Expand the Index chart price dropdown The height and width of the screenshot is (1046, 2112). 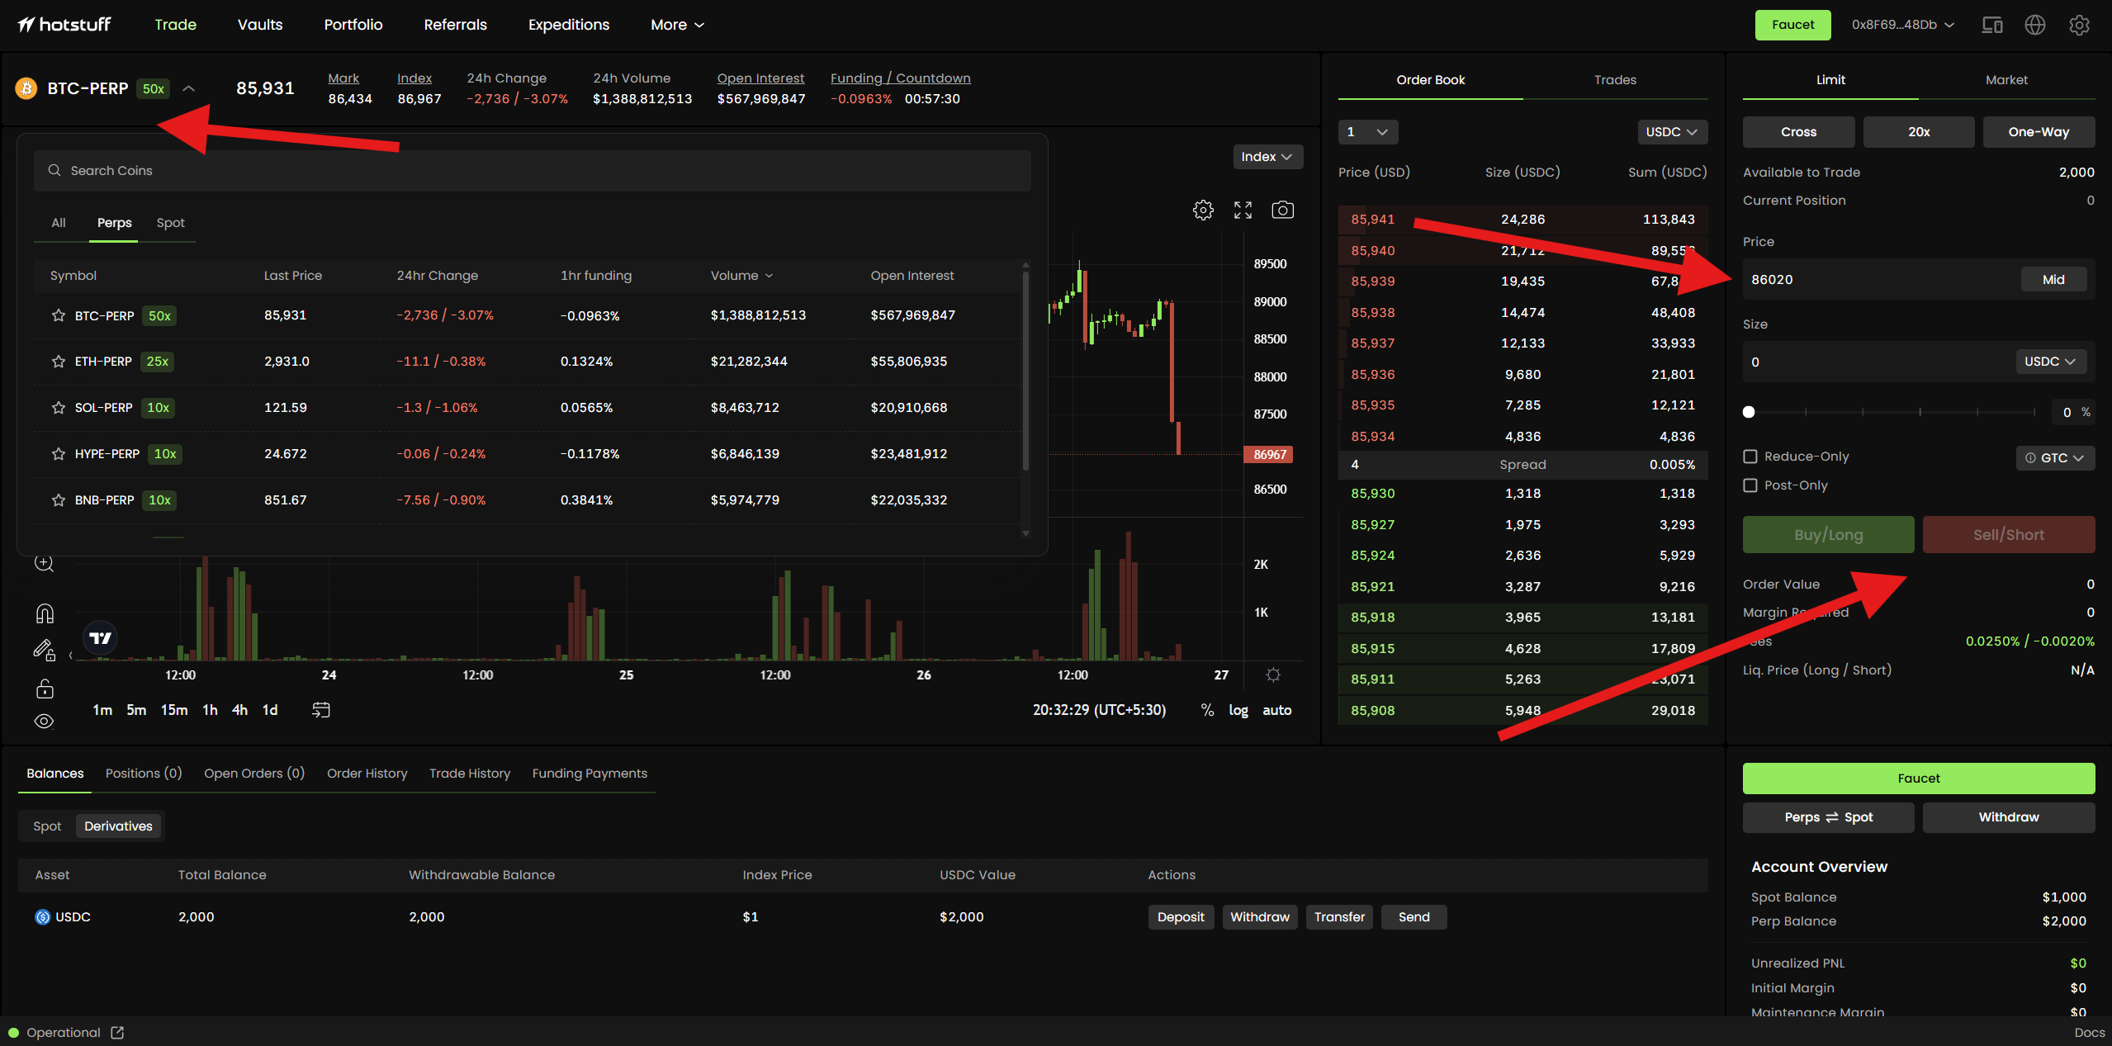tap(1267, 157)
